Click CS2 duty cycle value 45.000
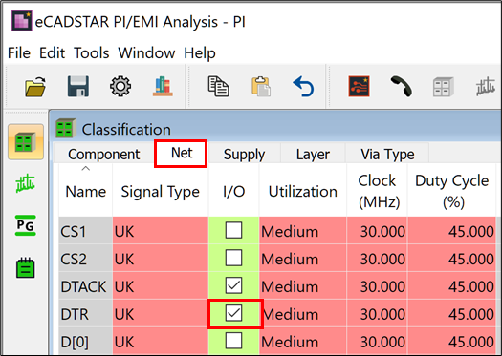This screenshot has width=502, height=356. pos(451,259)
